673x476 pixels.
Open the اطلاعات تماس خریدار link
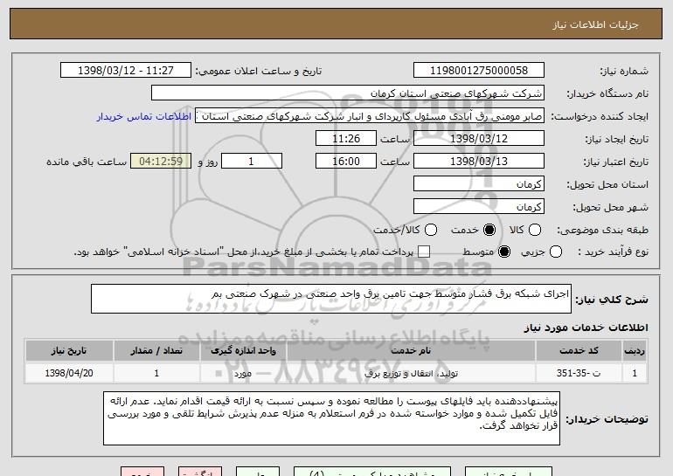[144, 116]
